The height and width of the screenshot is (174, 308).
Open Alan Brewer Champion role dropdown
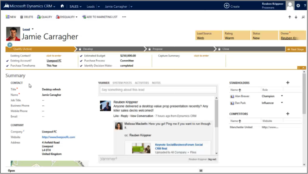(x=282, y=96)
